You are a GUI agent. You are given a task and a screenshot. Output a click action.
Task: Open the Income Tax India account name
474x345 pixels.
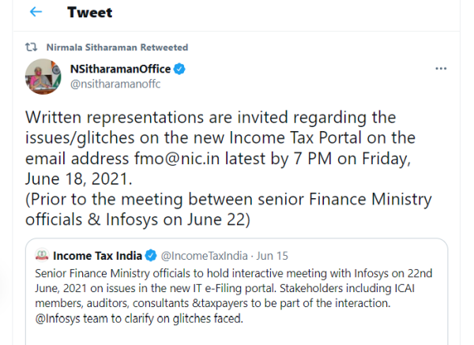tap(97, 255)
